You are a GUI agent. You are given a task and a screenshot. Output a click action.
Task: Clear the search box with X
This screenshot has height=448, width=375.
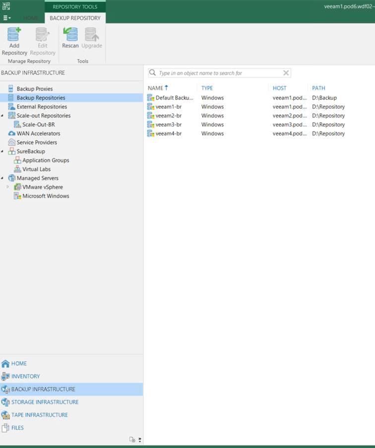point(286,73)
